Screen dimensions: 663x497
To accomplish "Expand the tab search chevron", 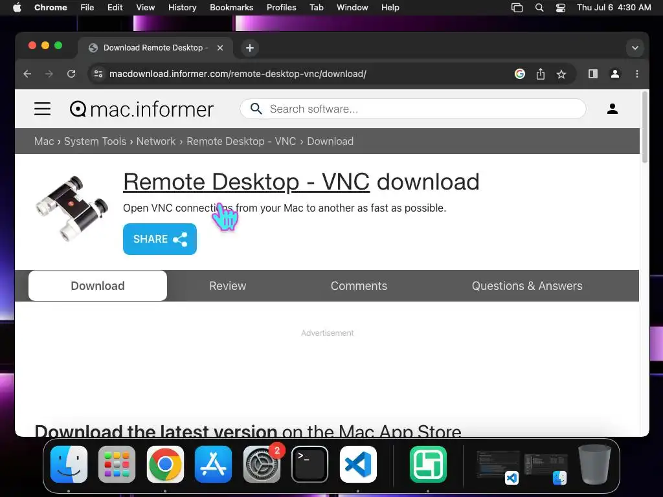I will (635, 48).
